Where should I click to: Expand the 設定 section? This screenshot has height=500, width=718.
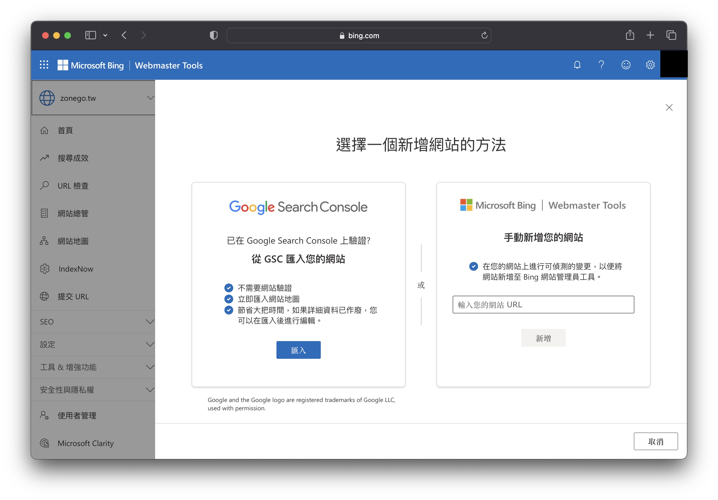93,344
